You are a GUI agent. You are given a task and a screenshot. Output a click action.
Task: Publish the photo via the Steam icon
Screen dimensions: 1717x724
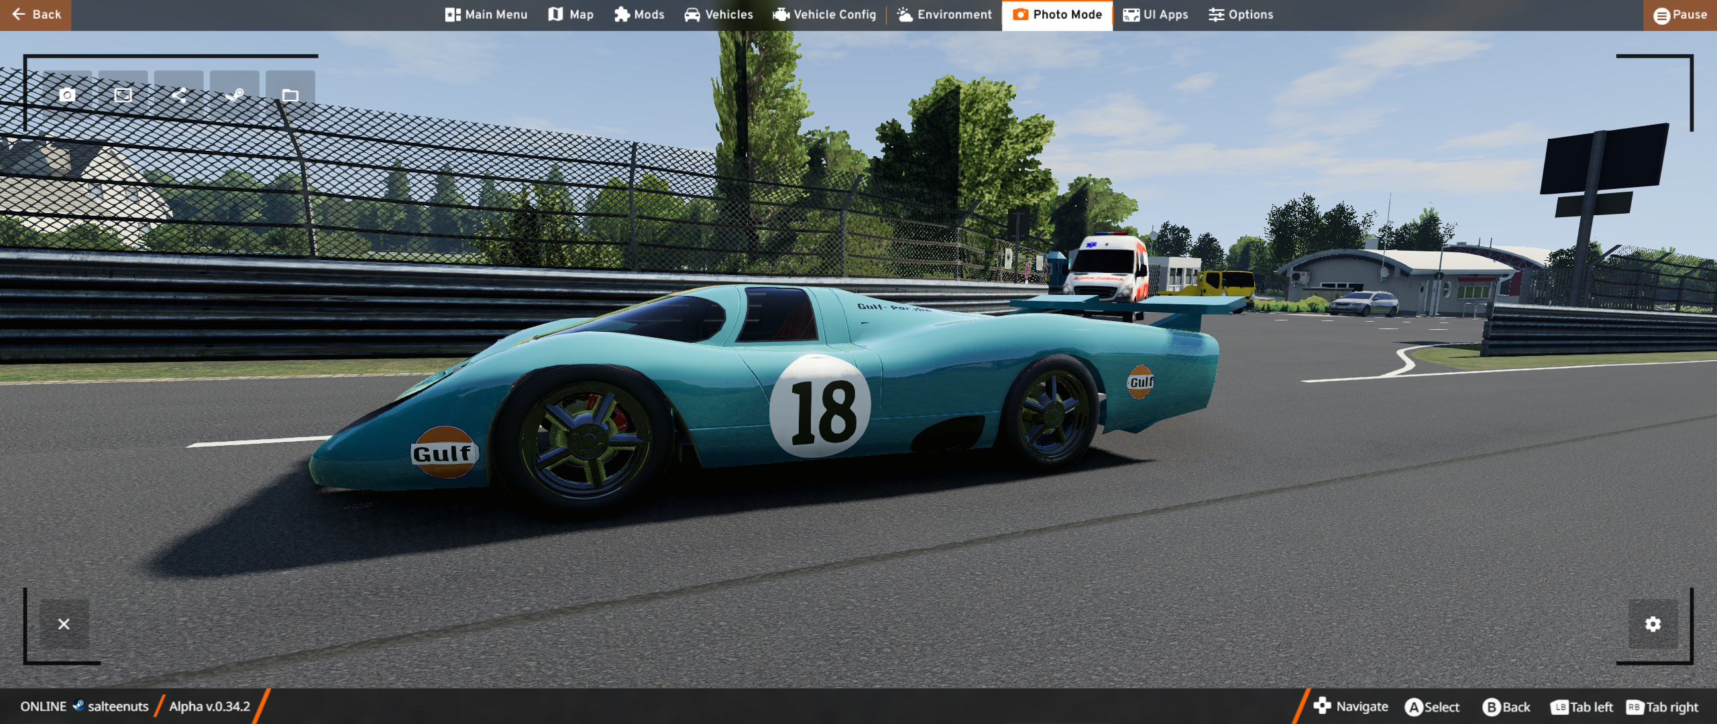[234, 95]
